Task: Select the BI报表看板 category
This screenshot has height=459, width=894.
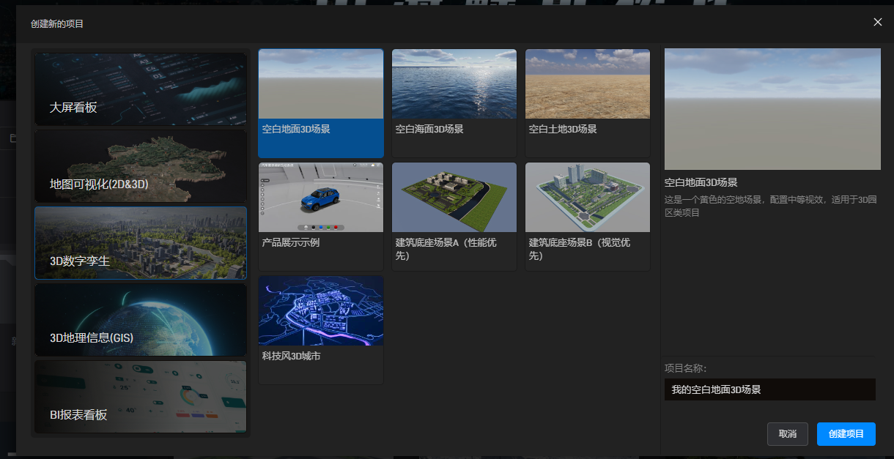Action: (x=141, y=397)
